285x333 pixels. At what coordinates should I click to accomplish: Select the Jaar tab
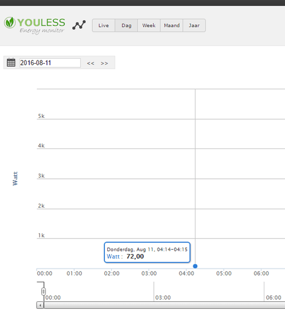(x=194, y=25)
